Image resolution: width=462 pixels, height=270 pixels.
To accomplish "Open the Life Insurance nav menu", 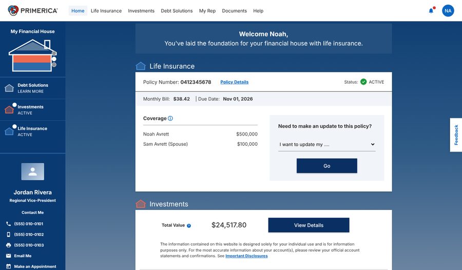I will tap(106, 11).
